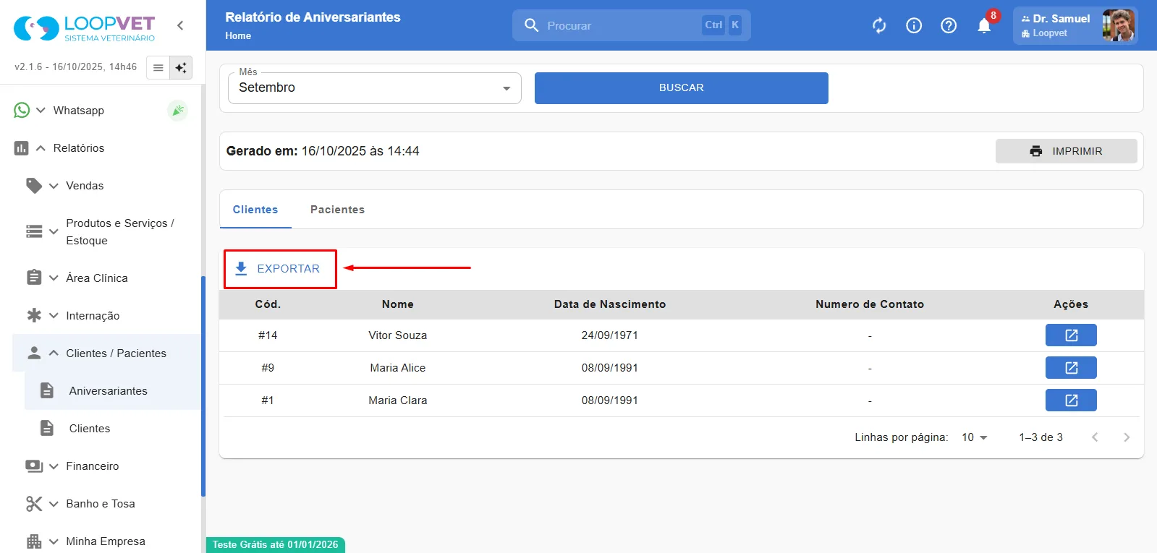The width and height of the screenshot is (1157, 553).
Task: Click the green Whatsapp party icon
Action: (x=177, y=111)
